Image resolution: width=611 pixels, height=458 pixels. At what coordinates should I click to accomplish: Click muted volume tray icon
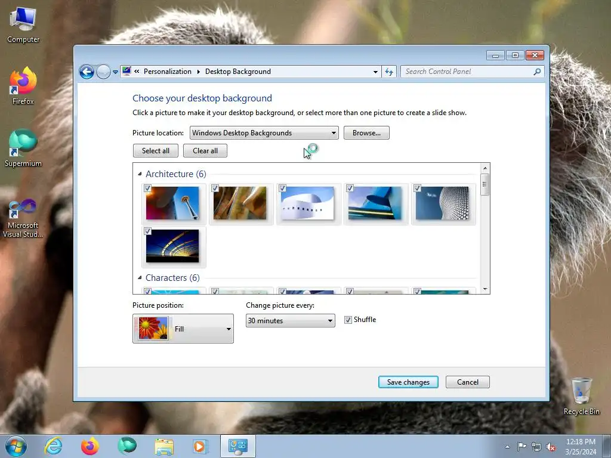pos(551,447)
